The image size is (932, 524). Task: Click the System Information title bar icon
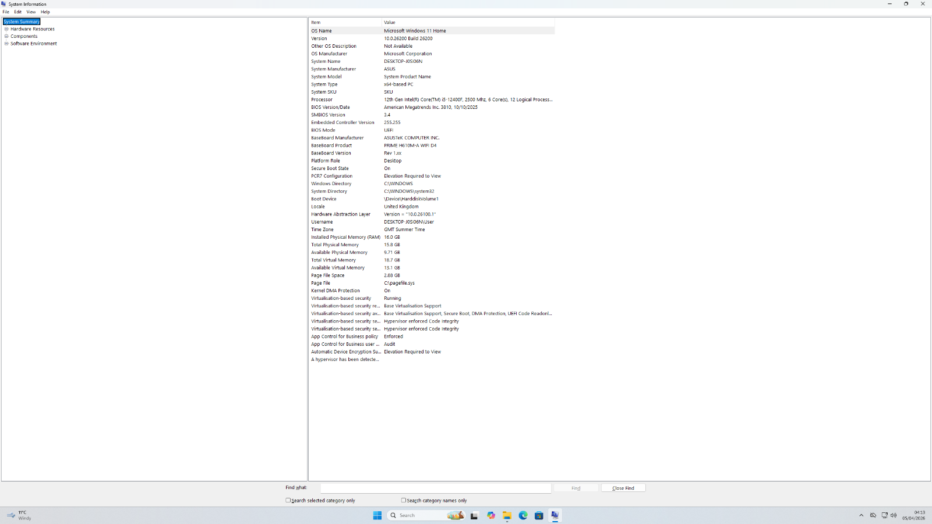(x=3, y=3)
